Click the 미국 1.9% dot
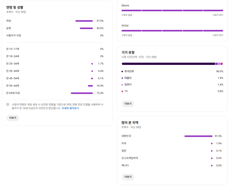Image resolution: width=234 pixels, height=186 pixels. 212,143
